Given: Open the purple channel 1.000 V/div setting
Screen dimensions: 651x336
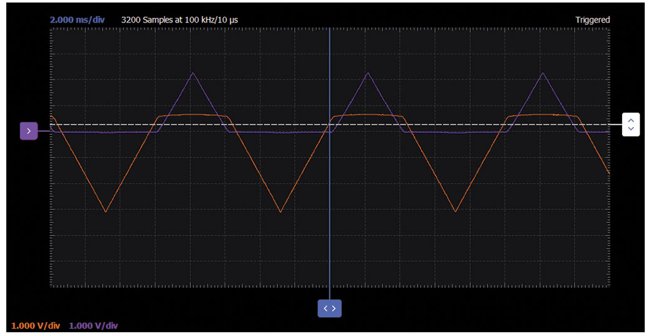Looking at the screenshot, I should click(x=93, y=325).
